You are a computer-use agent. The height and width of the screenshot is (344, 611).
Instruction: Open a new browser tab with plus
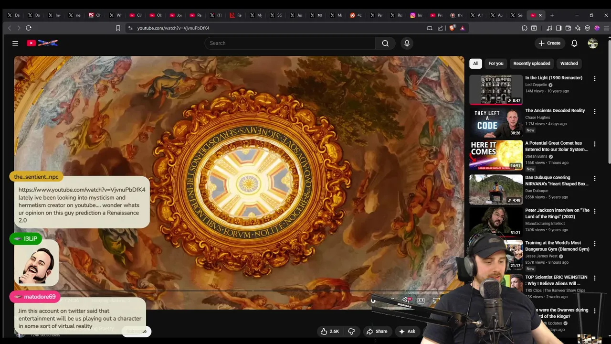552,15
